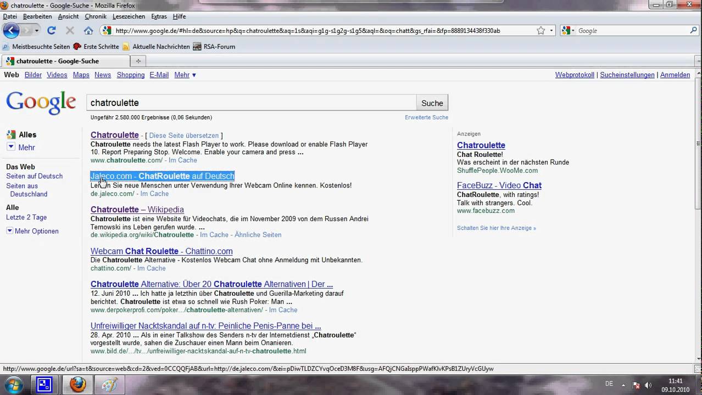The image size is (702, 395).
Task: Open the Chatroulette ad from ShufflePeople.WooMe.com
Action: coord(481,145)
